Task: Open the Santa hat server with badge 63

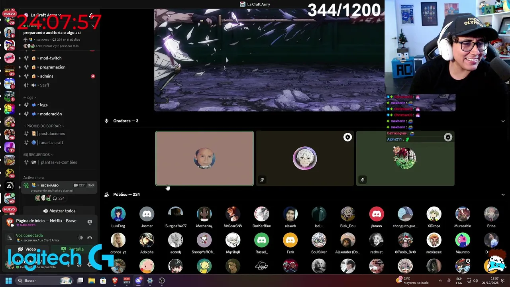Action: (x=9, y=198)
